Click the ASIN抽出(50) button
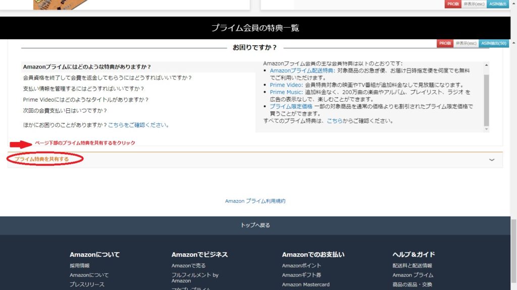This screenshot has width=517, height=290. coord(494,43)
